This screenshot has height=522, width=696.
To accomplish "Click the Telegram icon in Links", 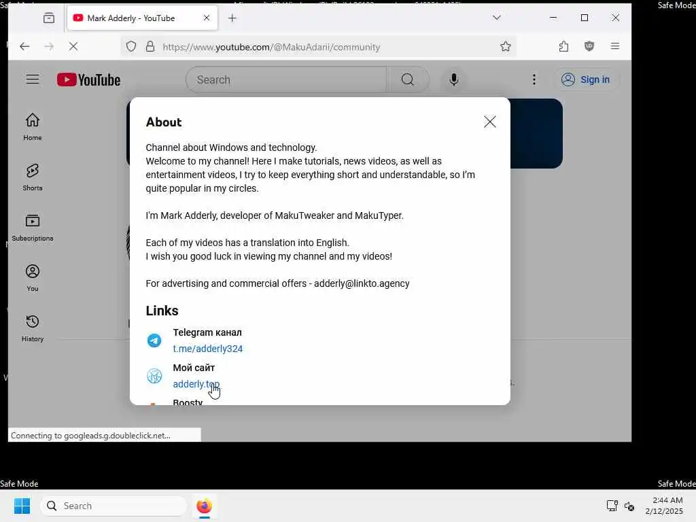I will (154, 341).
